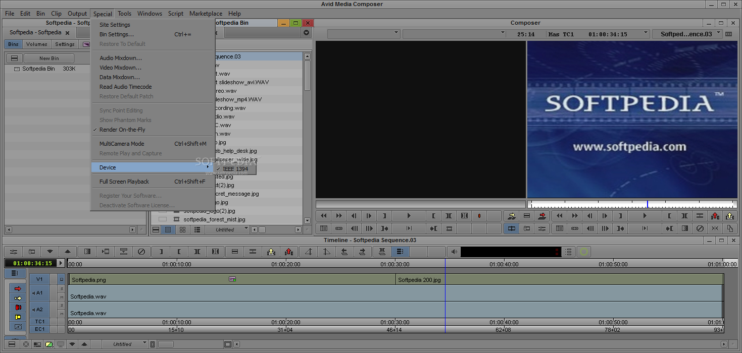Fast forward the record monitor
Screen dimensions: 742x353
click(x=574, y=216)
